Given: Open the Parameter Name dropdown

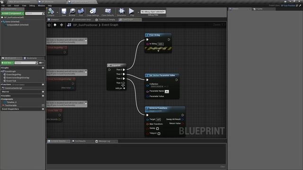Looking at the screenshot, I should click(x=167, y=92).
